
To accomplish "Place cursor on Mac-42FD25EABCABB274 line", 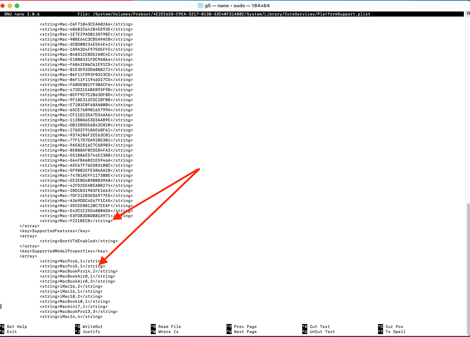I will tap(86, 185).
